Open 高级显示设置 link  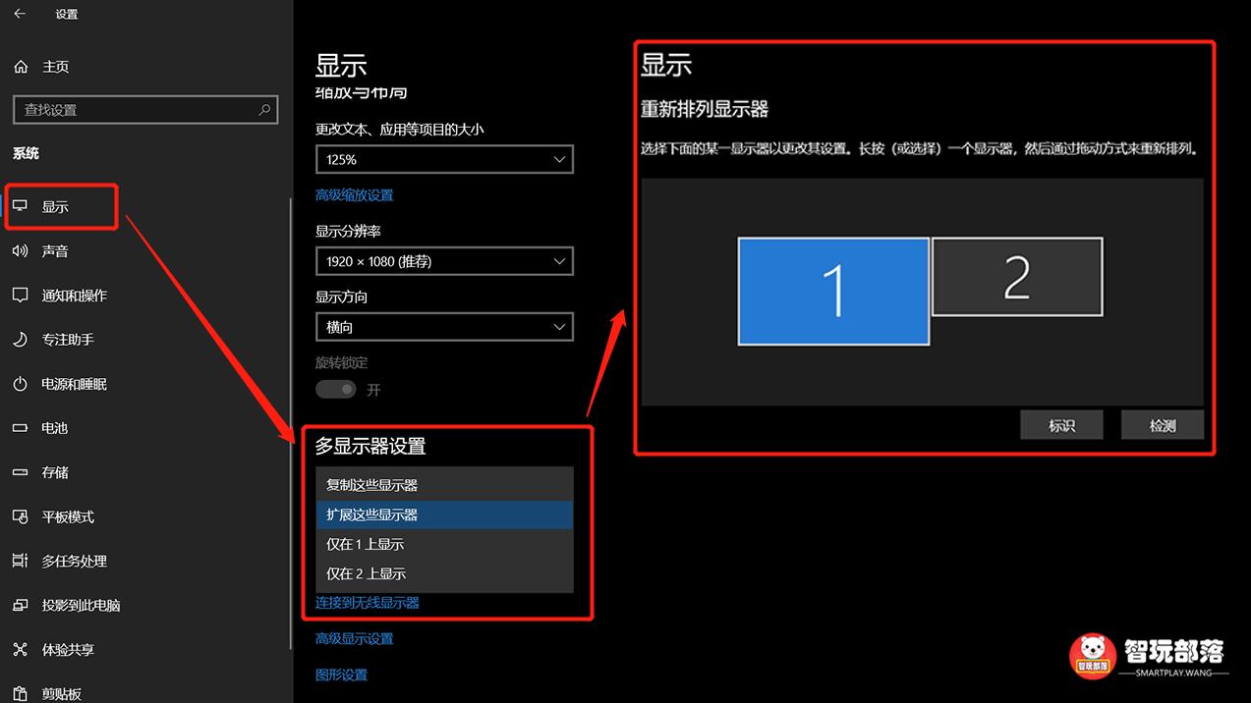(353, 637)
